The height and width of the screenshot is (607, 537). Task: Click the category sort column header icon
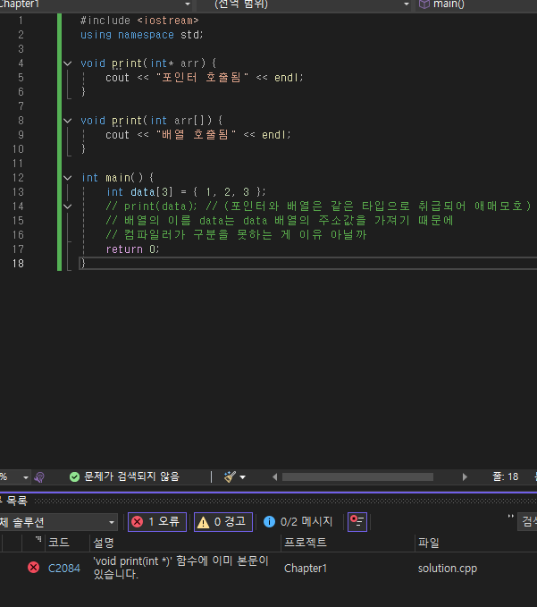point(38,538)
